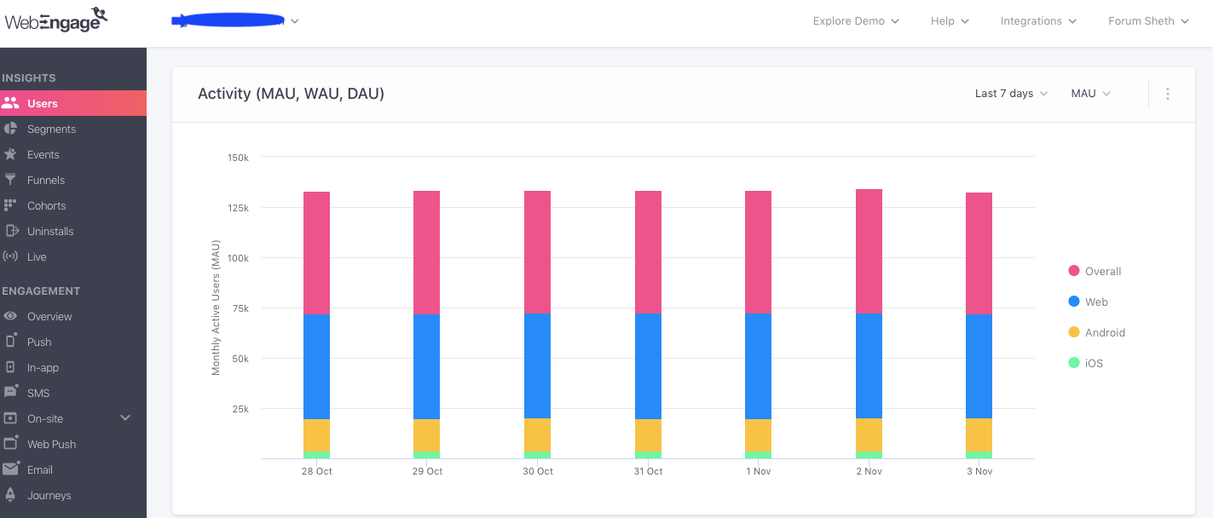Click the Help link

point(948,20)
